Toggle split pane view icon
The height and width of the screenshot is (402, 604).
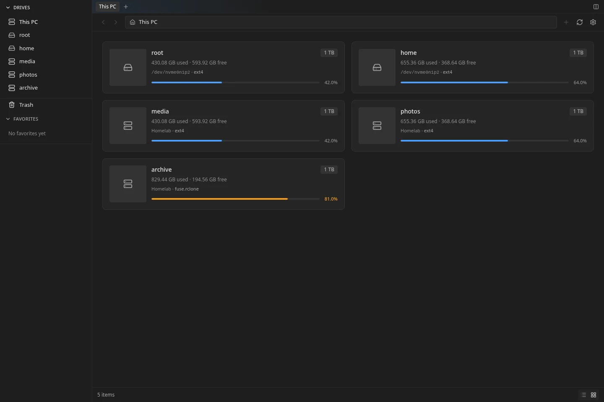(x=596, y=7)
